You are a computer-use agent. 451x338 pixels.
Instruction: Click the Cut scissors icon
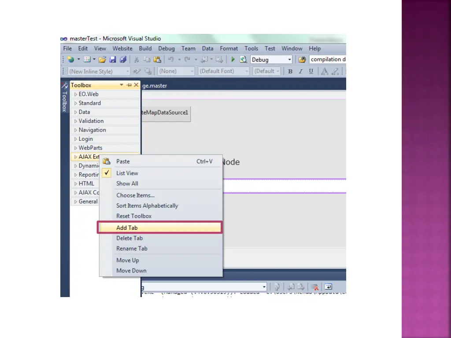(x=137, y=59)
